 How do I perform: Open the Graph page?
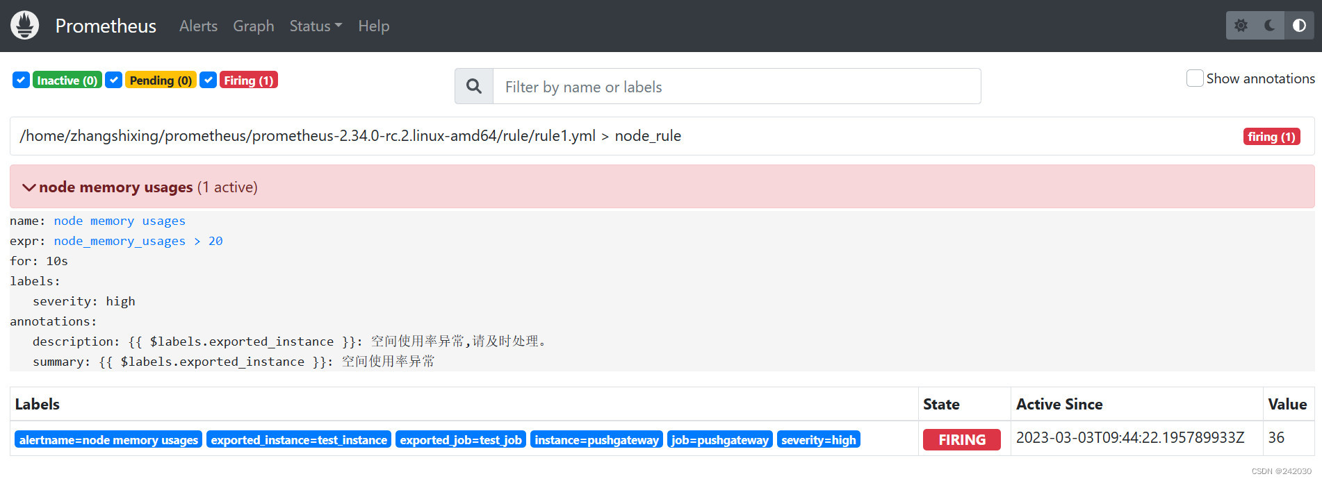click(x=253, y=26)
